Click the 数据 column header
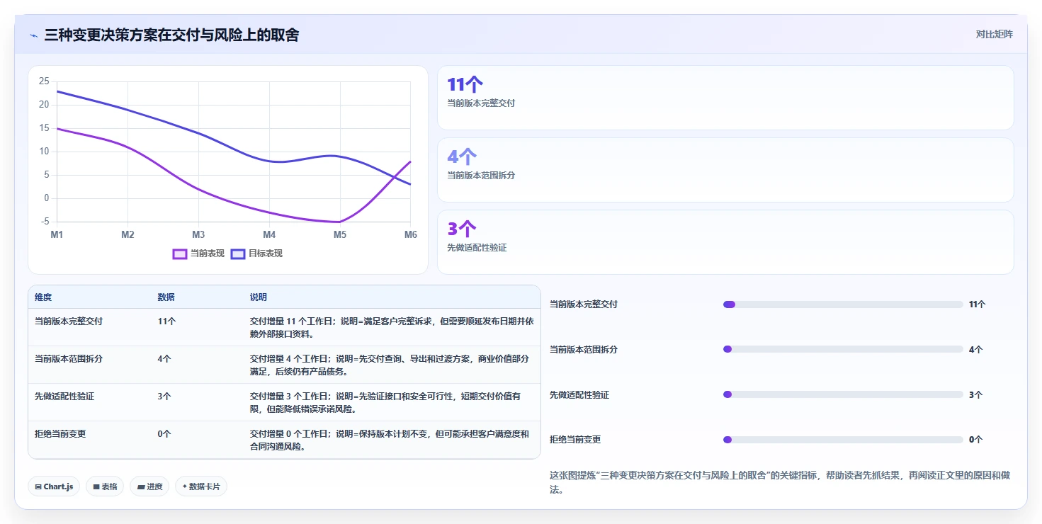The height and width of the screenshot is (524, 1042). tap(166, 297)
